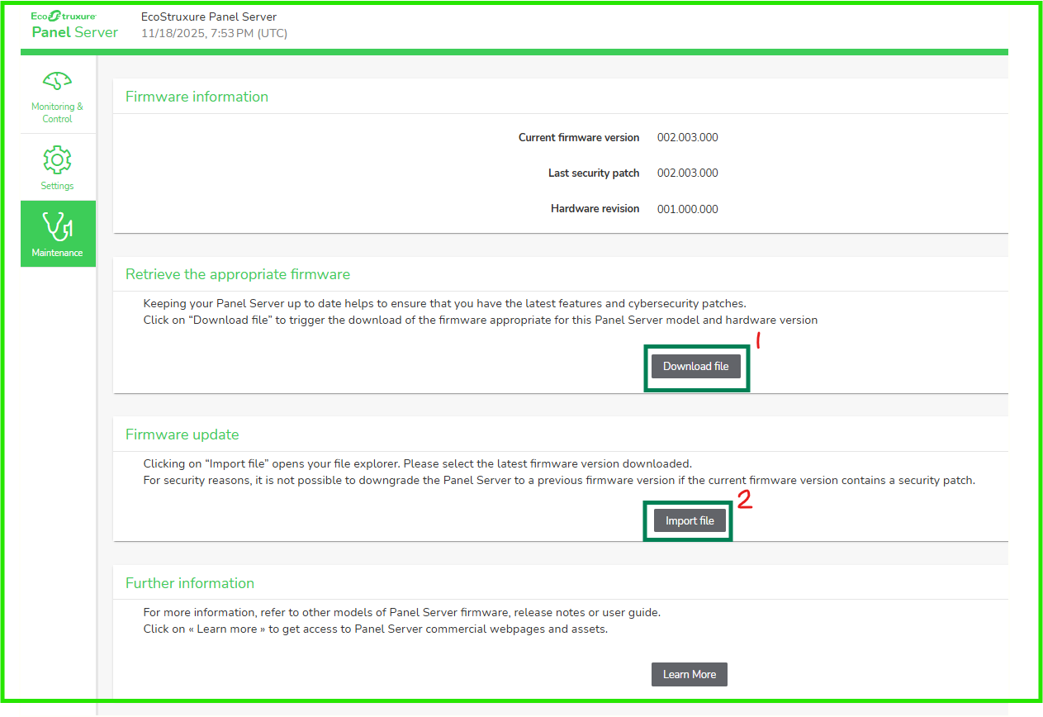Click the 'Clicking on "Import file" opens' sentence
1043x717 pixels.
[417, 463]
